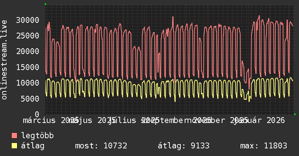Click the átlag legend label beside yellow swatch
Viewport: 299px width, 156px height.
coord(33,146)
